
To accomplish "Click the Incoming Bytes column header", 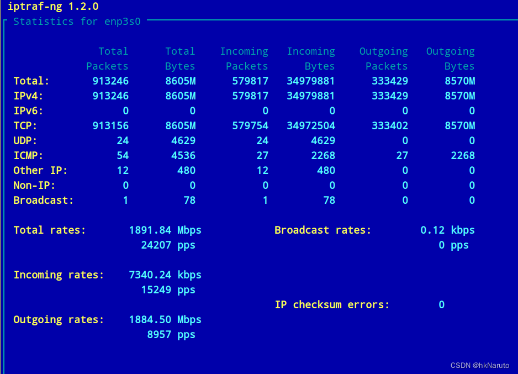I will tap(311, 59).
